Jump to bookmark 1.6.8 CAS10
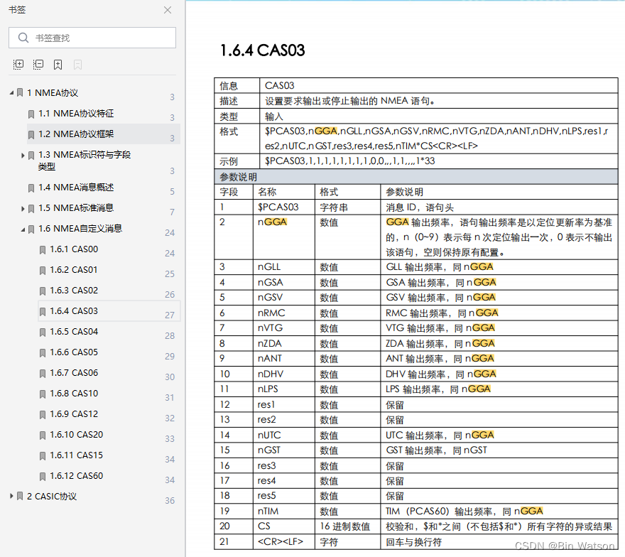Image resolution: width=625 pixels, height=557 pixels. 74,394
